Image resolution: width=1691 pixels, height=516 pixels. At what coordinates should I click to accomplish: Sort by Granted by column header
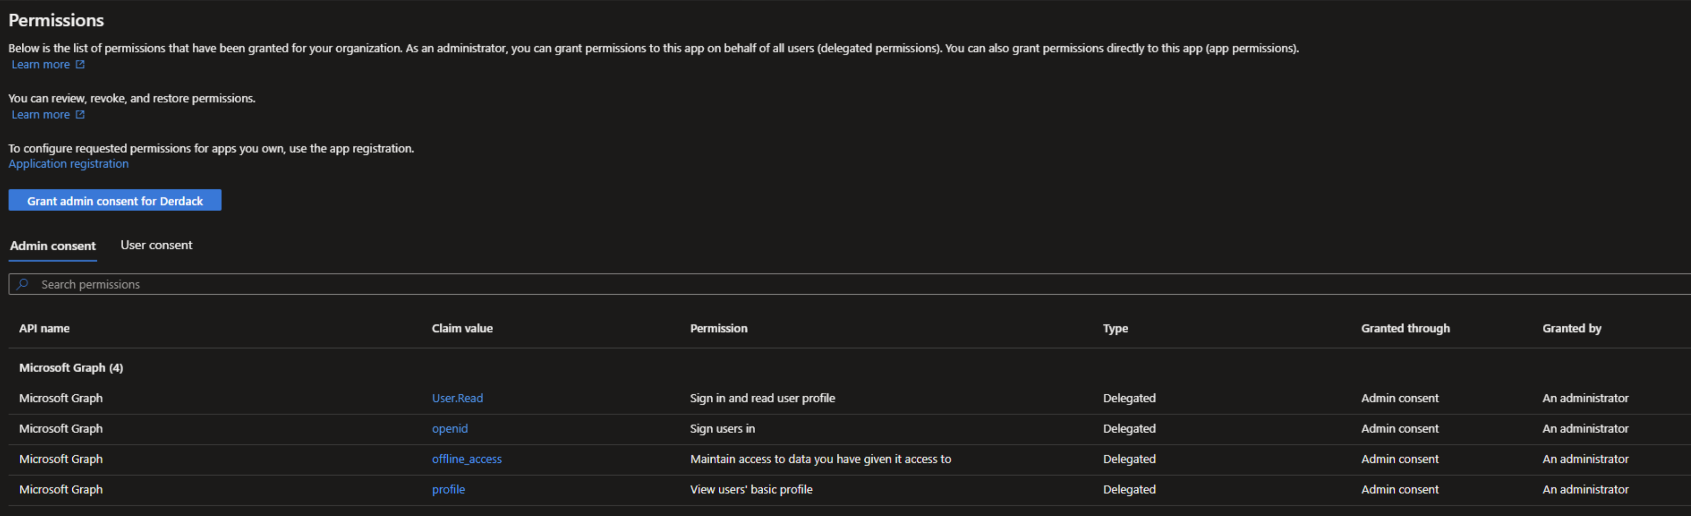1572,328
